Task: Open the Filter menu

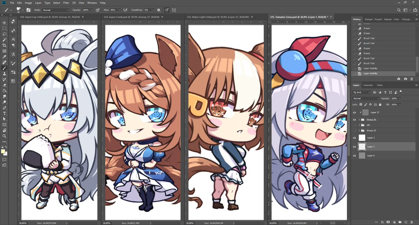Action: point(66,3)
